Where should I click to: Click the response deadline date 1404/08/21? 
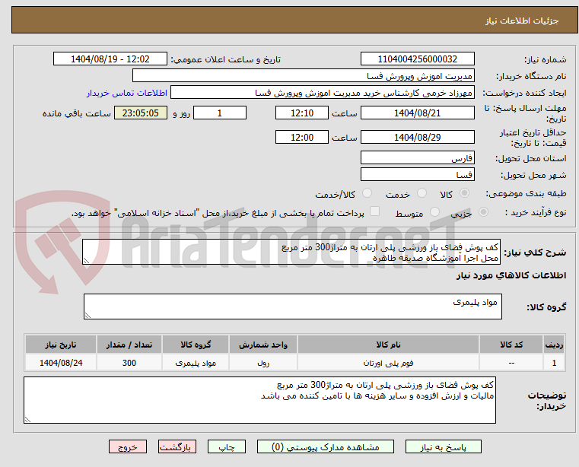417,113
